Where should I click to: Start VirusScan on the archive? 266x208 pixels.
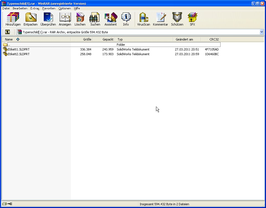(x=144, y=19)
